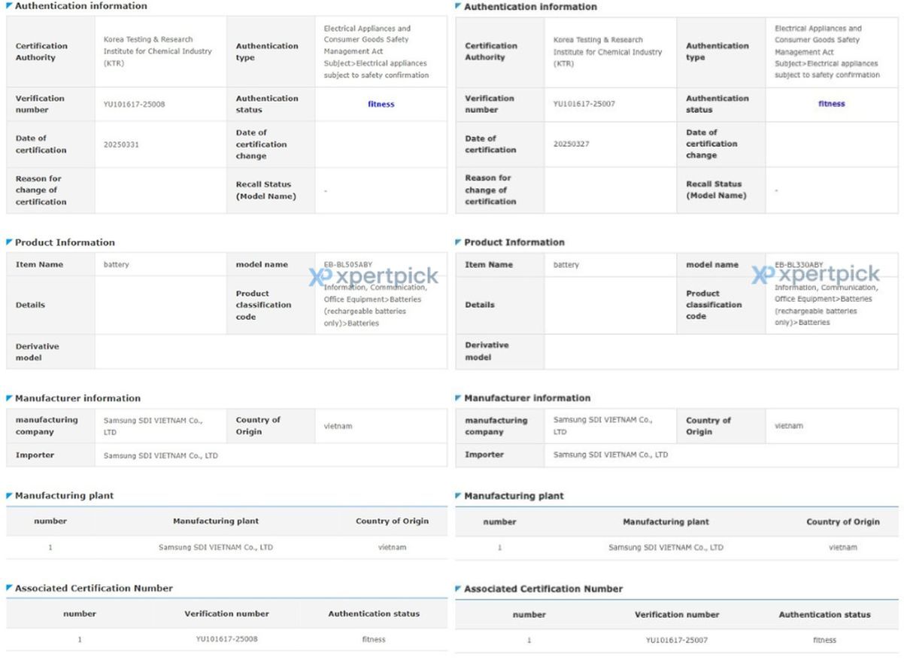This screenshot has height=663, width=904.
Task: Click the triangle marker beside right 'Product Information' heading
Action: point(459,242)
